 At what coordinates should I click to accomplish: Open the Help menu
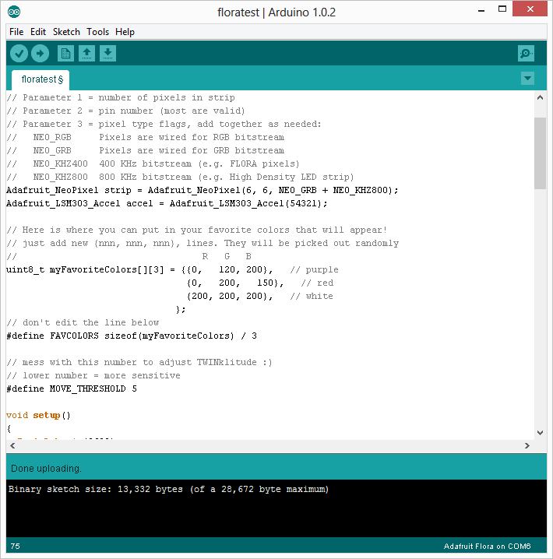tap(125, 32)
